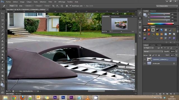This screenshot has height=100, width=179.
Task: Open the workspace dropdown Les indispensables
Action: click(x=167, y=6)
